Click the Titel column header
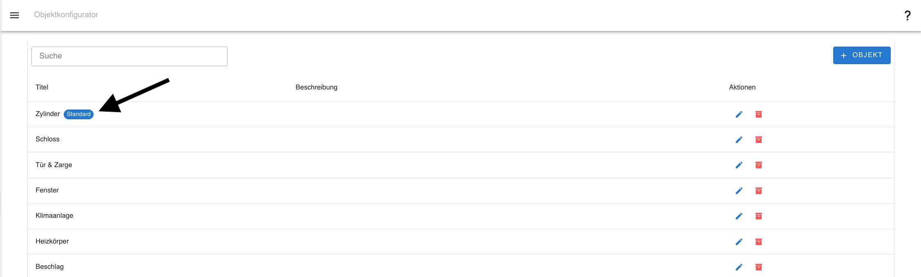The height and width of the screenshot is (277, 921). coord(42,87)
